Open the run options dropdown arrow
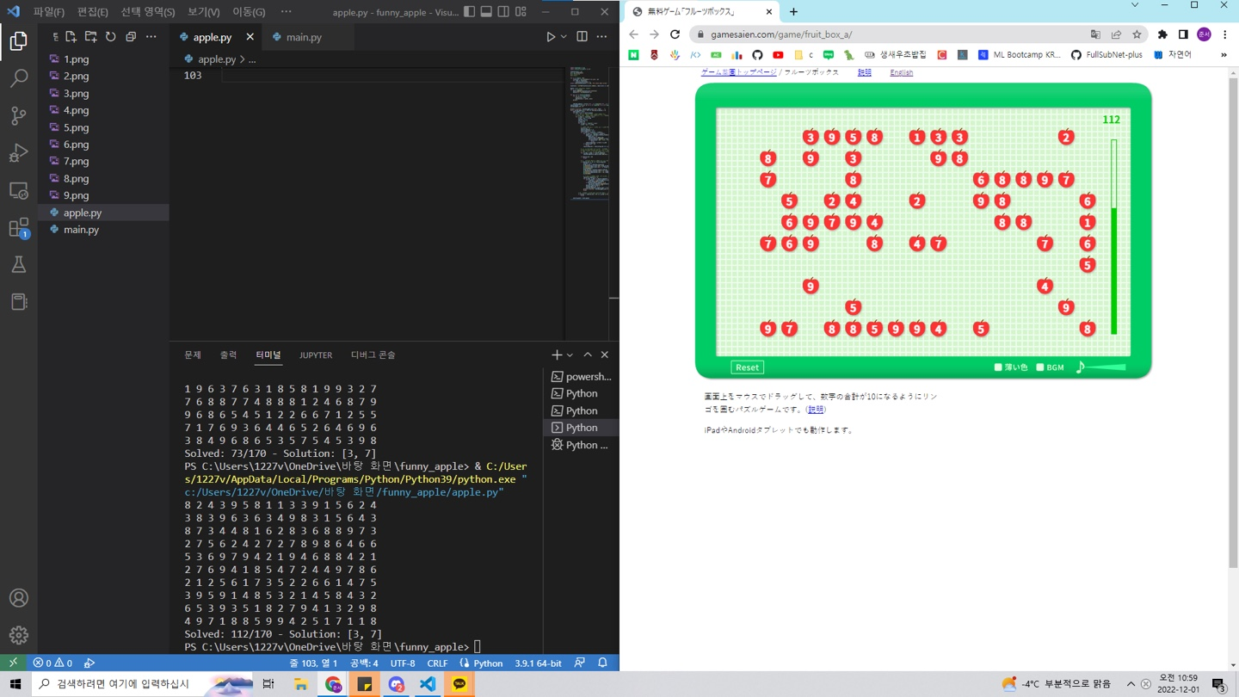Screen dimensions: 1239x697 (564, 37)
